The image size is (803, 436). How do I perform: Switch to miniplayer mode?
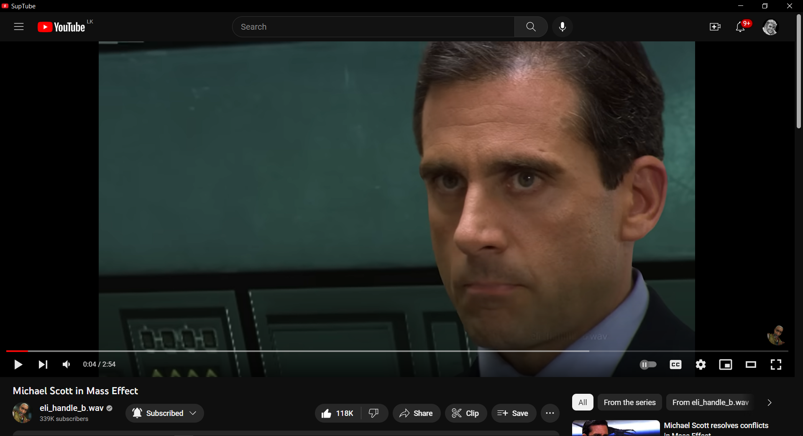coord(726,365)
